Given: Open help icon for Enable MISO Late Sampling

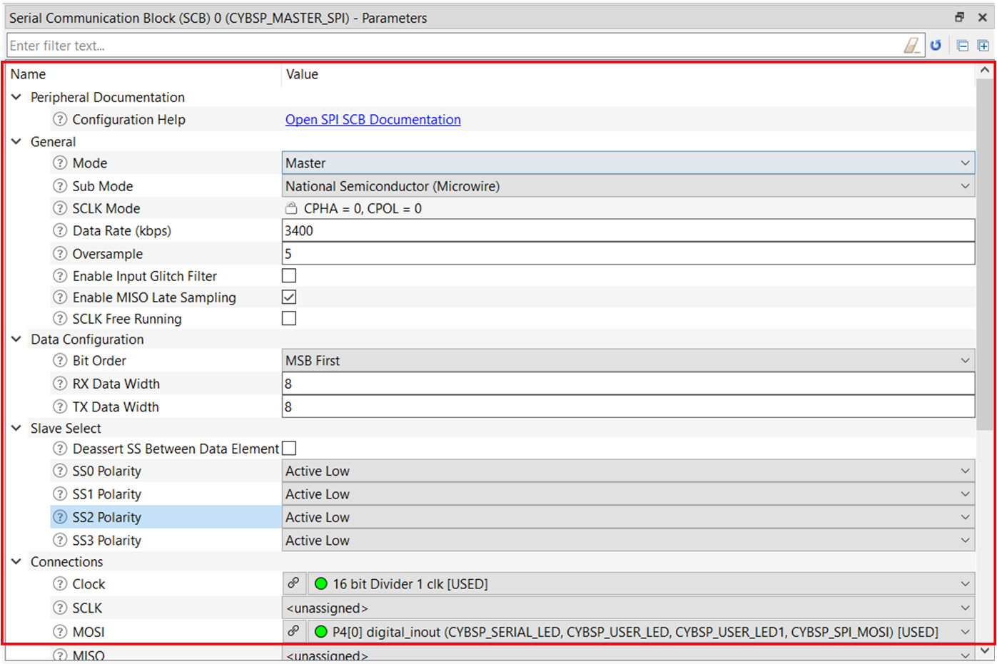Looking at the screenshot, I should [x=61, y=297].
